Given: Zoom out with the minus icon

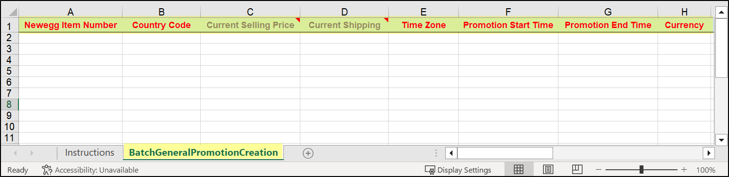Looking at the screenshot, I should point(599,170).
